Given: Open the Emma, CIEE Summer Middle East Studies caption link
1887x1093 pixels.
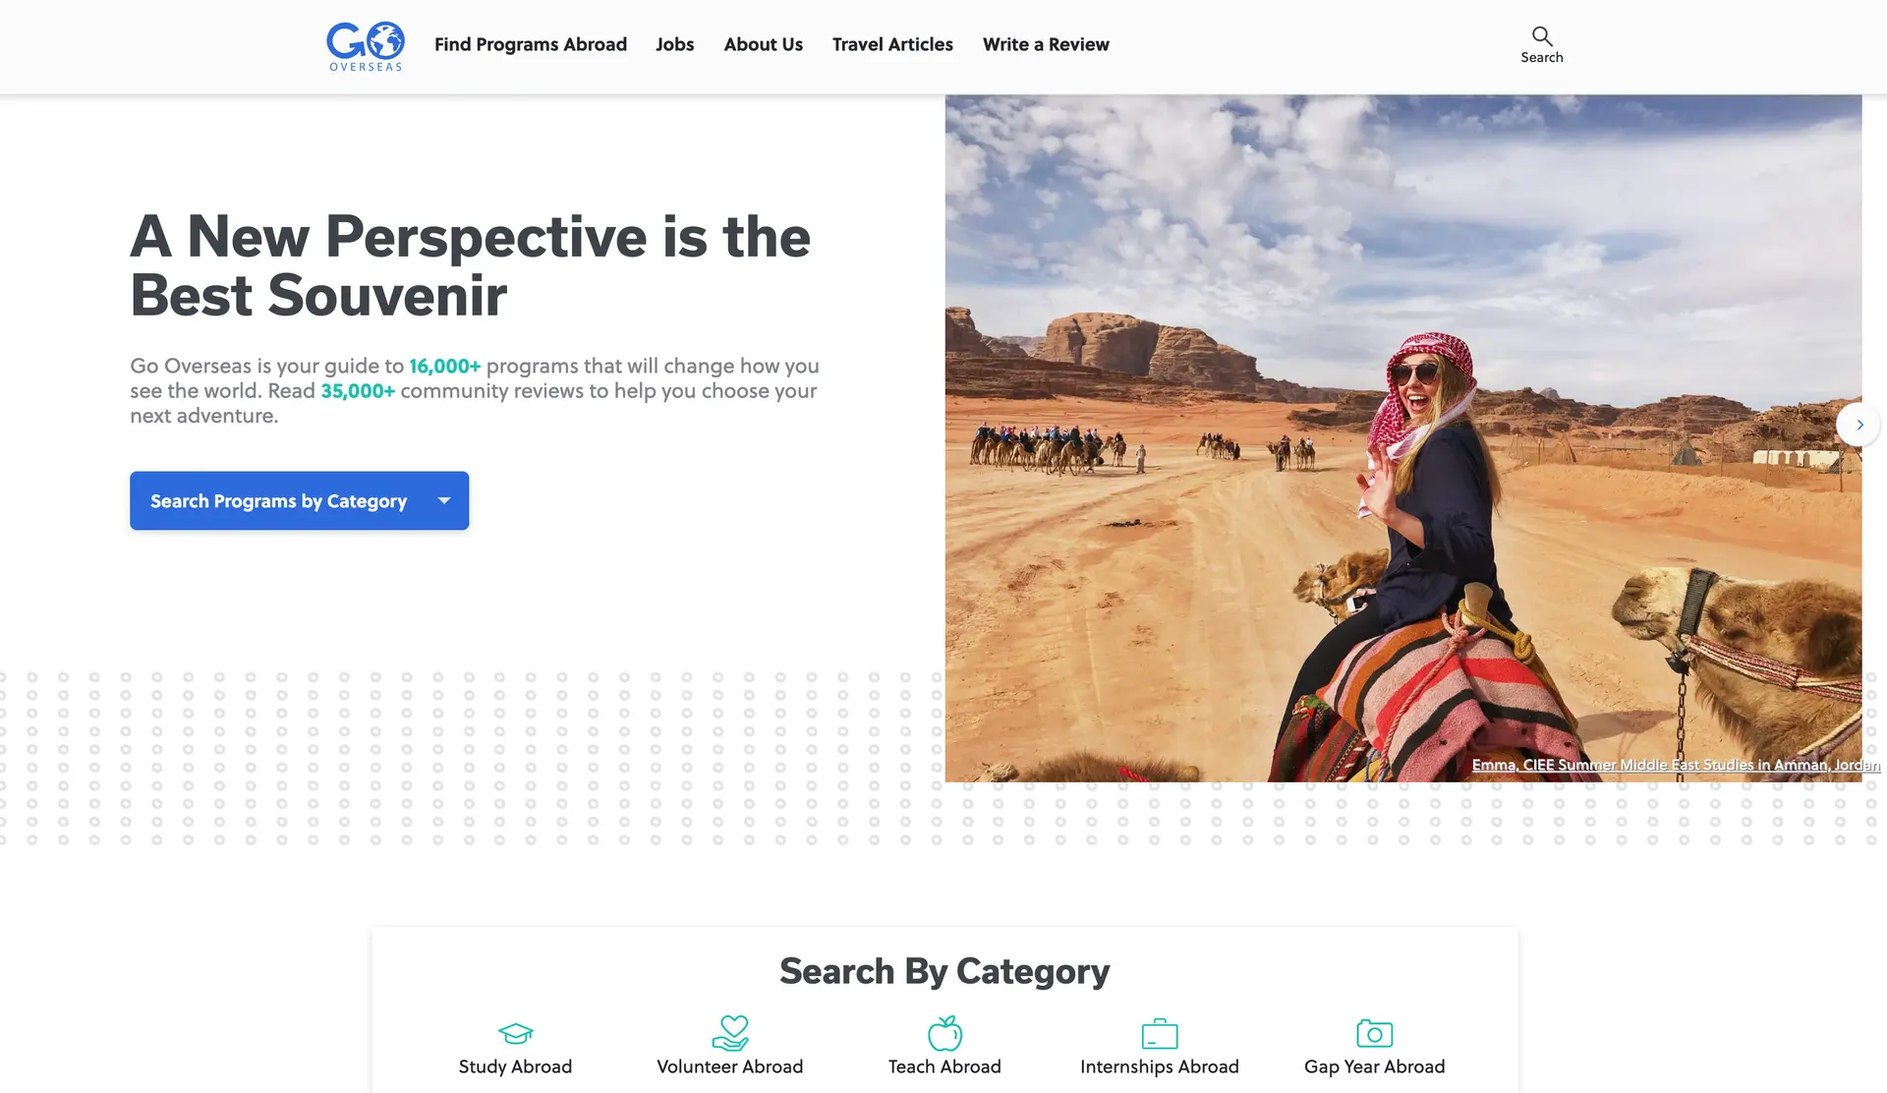Looking at the screenshot, I should (x=1676, y=765).
